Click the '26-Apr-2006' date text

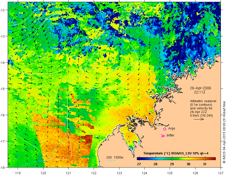201,88
